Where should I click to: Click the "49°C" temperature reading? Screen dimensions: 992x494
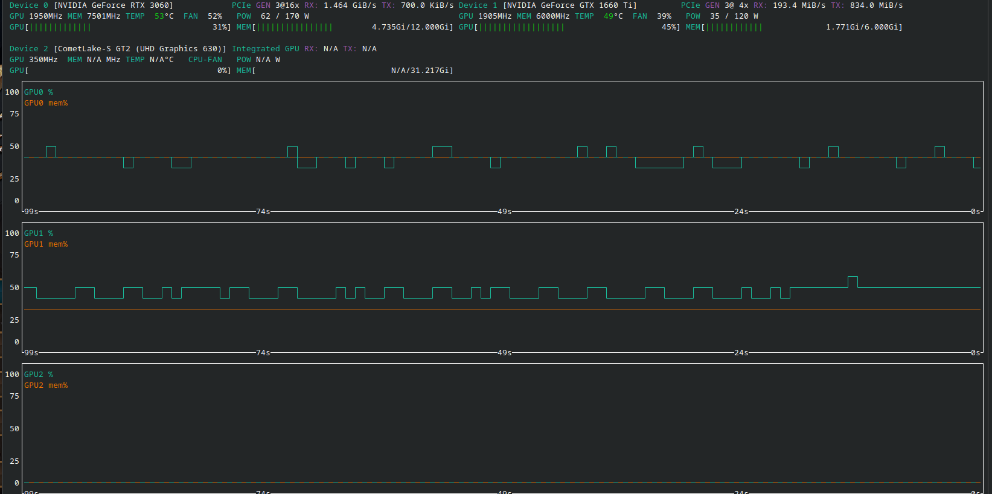613,16
